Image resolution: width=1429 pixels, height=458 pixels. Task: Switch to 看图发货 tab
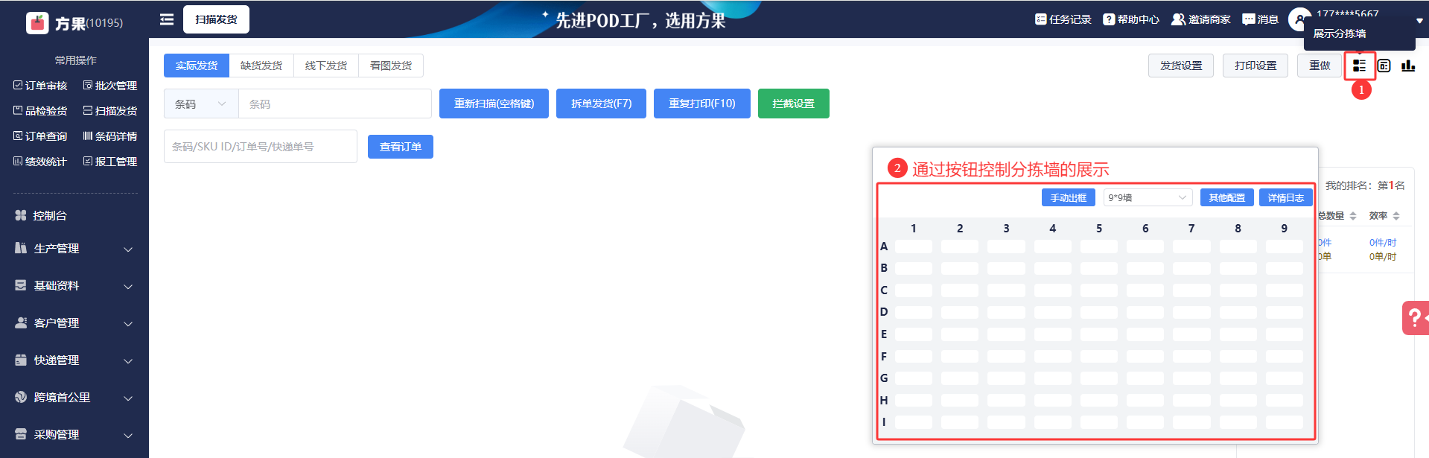(x=391, y=66)
